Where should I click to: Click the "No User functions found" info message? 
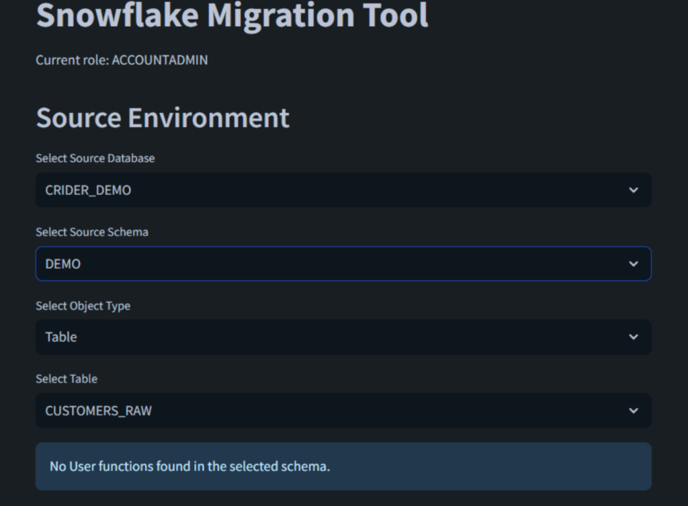point(343,466)
